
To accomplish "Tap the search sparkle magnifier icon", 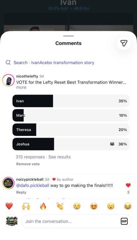I will 8,63.
